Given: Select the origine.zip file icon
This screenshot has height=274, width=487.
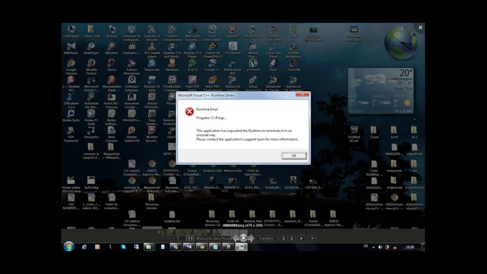Looking at the screenshot, I should click(x=394, y=183).
